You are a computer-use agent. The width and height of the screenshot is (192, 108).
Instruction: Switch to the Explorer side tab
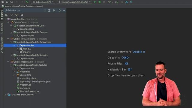[2, 15]
